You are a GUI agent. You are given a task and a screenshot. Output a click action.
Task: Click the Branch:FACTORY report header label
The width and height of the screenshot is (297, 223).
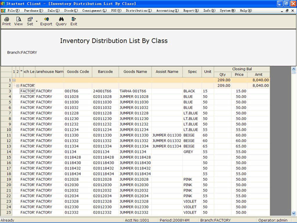[x=22, y=52]
